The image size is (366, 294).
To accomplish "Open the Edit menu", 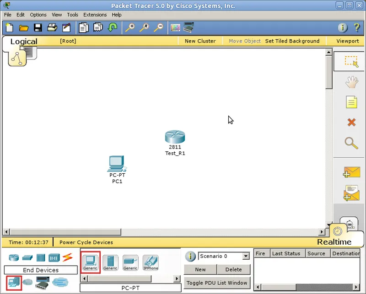I will pos(21,15).
